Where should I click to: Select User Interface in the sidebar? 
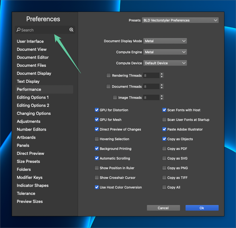pyautogui.click(x=30, y=41)
